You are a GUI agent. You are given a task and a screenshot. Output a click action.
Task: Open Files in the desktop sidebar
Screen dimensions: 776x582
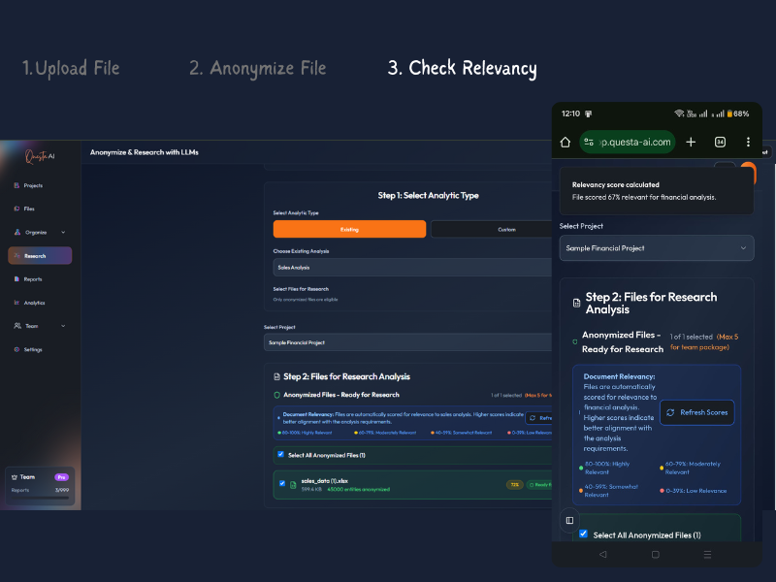point(24,209)
